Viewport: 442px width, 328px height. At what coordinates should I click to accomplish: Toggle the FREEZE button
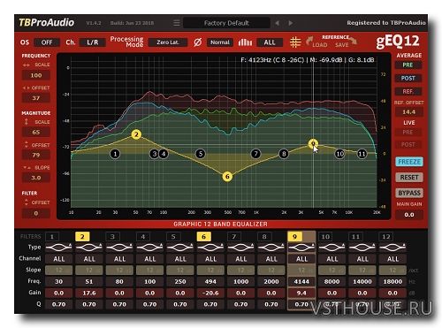[409, 162]
